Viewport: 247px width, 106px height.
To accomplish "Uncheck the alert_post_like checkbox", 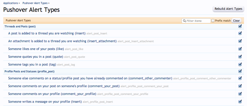I will tap(240, 49).
